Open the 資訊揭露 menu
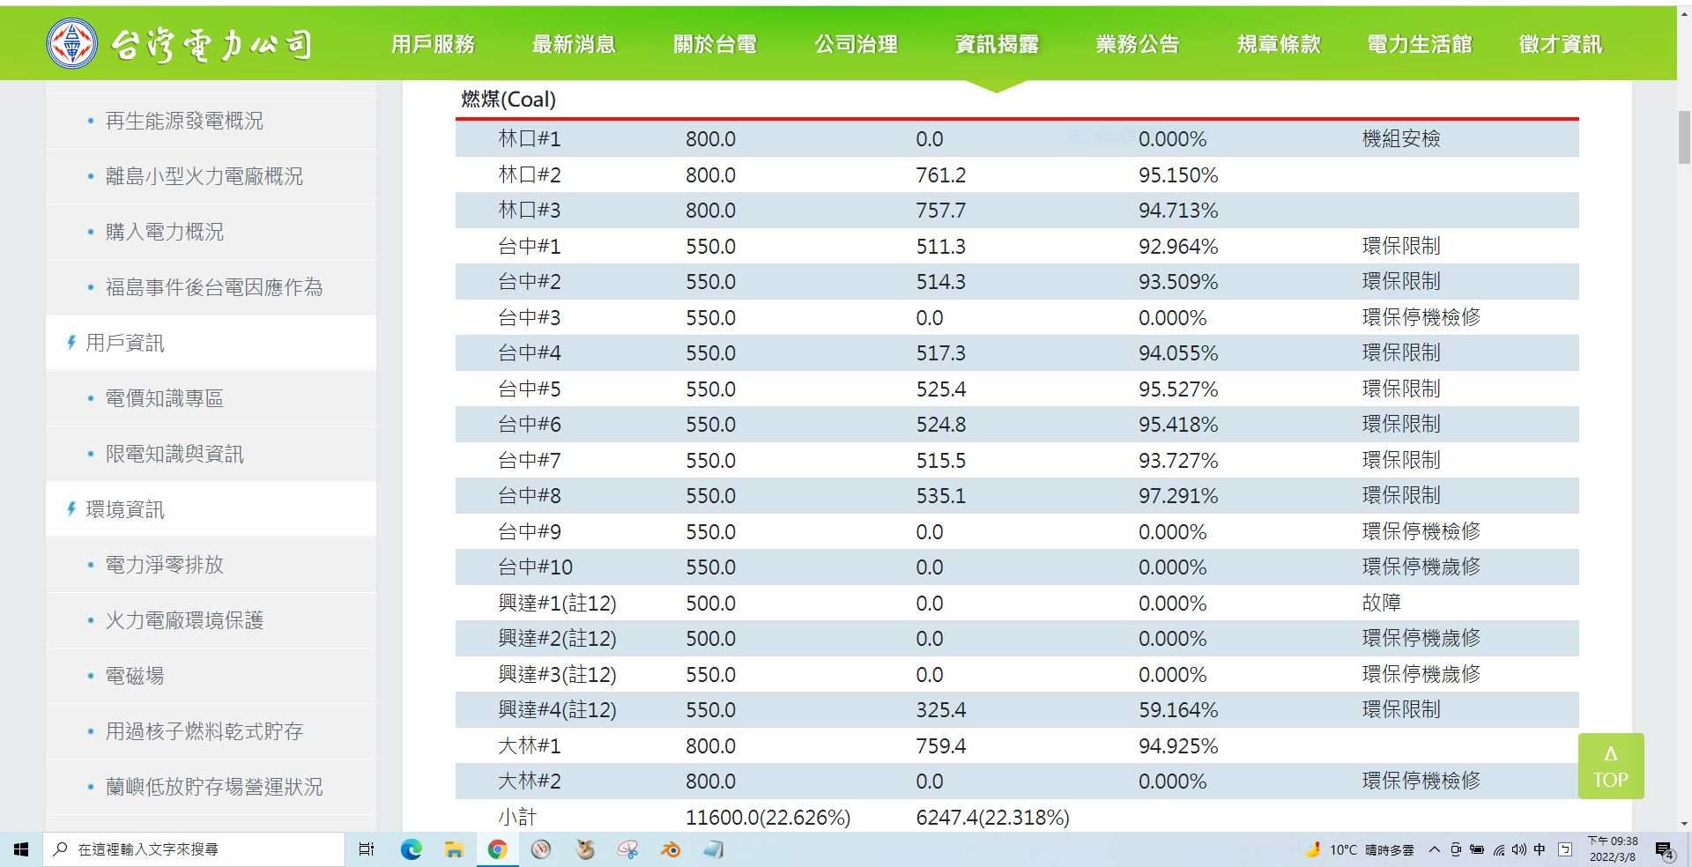 [x=997, y=44]
